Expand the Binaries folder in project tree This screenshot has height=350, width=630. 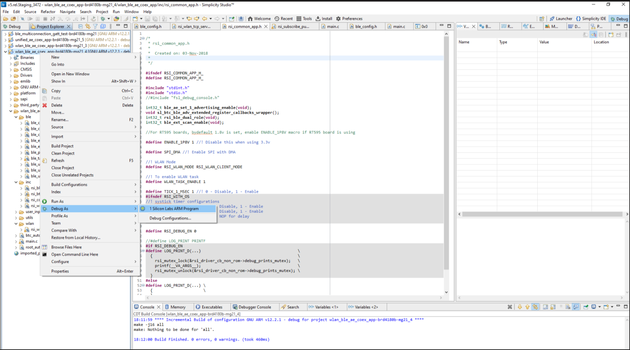(x=11, y=57)
